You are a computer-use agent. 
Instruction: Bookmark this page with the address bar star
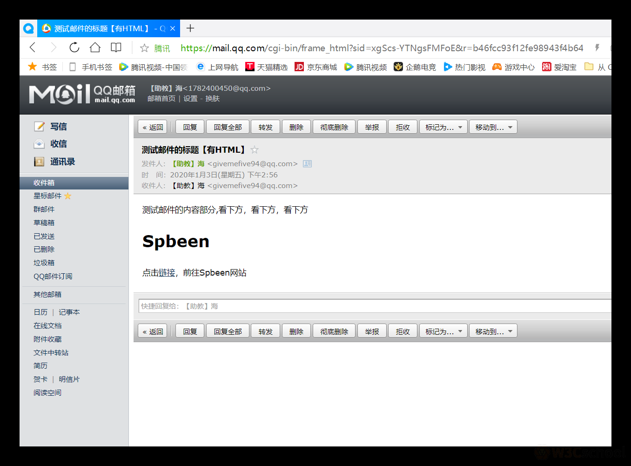[x=145, y=48]
